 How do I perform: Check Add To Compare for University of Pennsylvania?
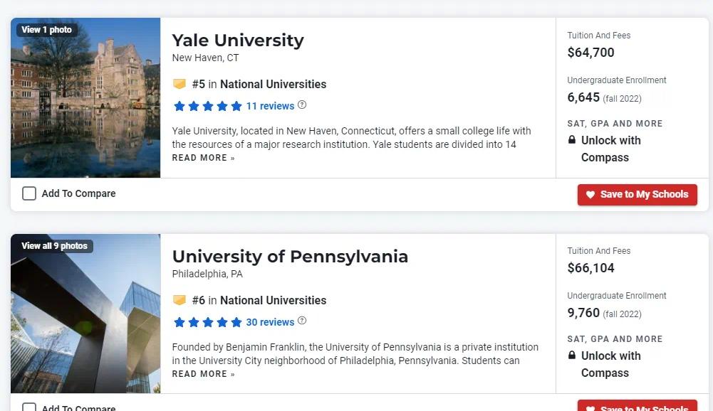point(29,407)
